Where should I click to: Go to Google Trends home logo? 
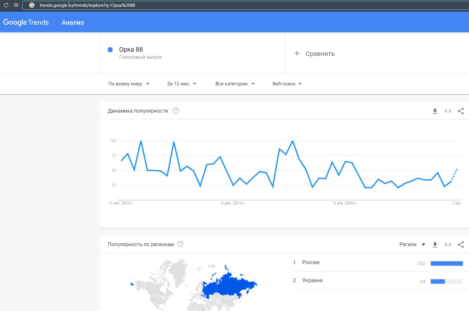[26, 22]
